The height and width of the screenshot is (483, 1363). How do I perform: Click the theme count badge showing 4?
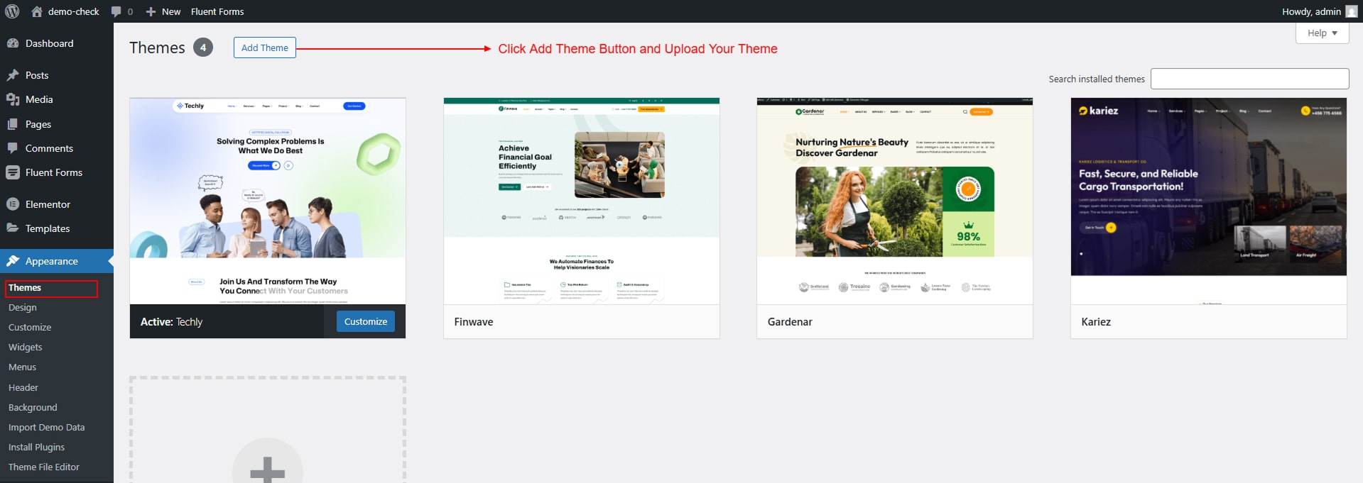point(203,48)
